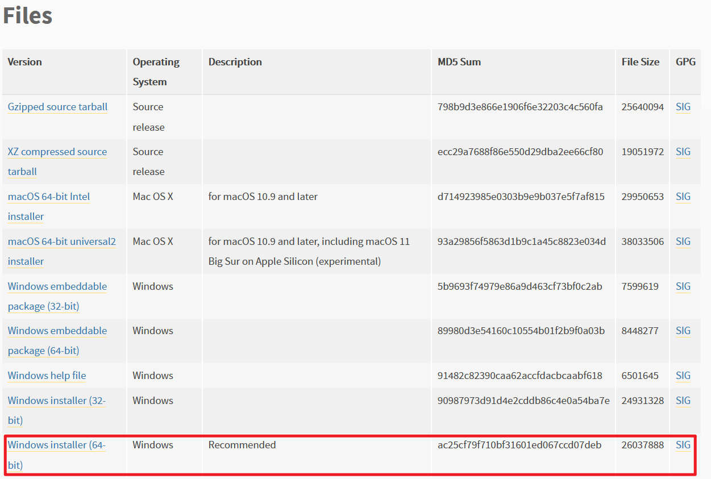Viewport: 711px width, 479px height.
Task: Open SIG link for Gzipped source tarball
Action: 683,107
